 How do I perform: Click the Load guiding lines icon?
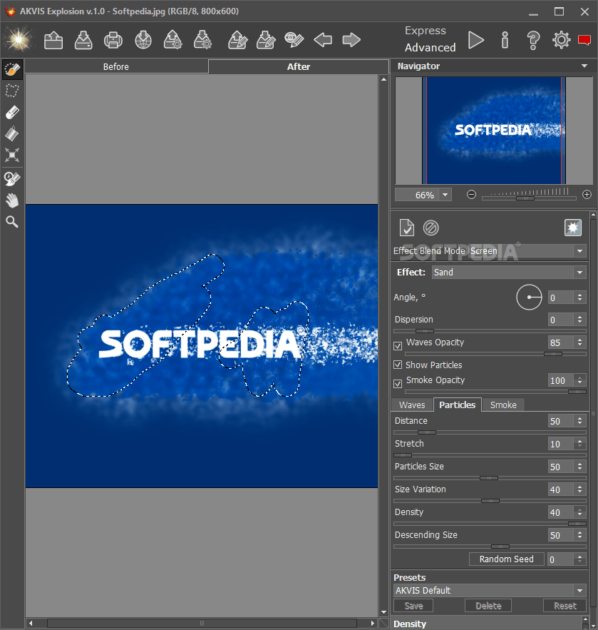pyautogui.click(x=237, y=40)
